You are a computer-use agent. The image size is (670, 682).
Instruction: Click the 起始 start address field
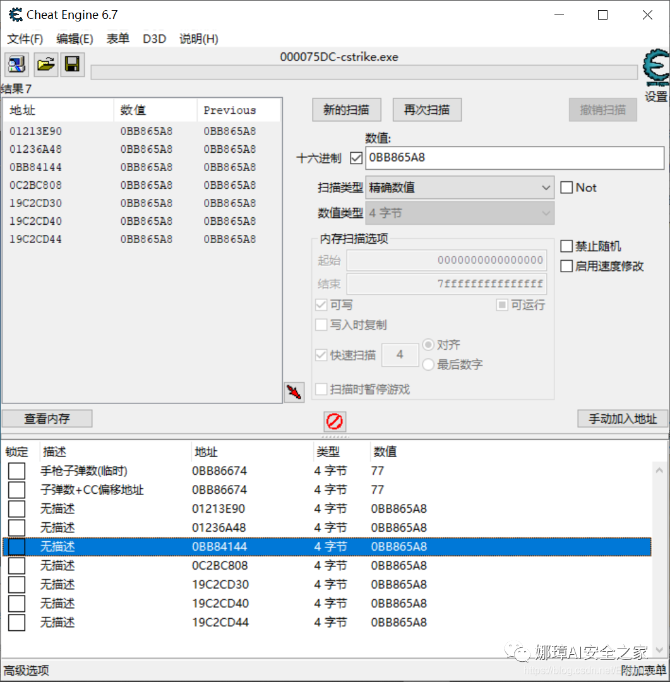(x=446, y=261)
